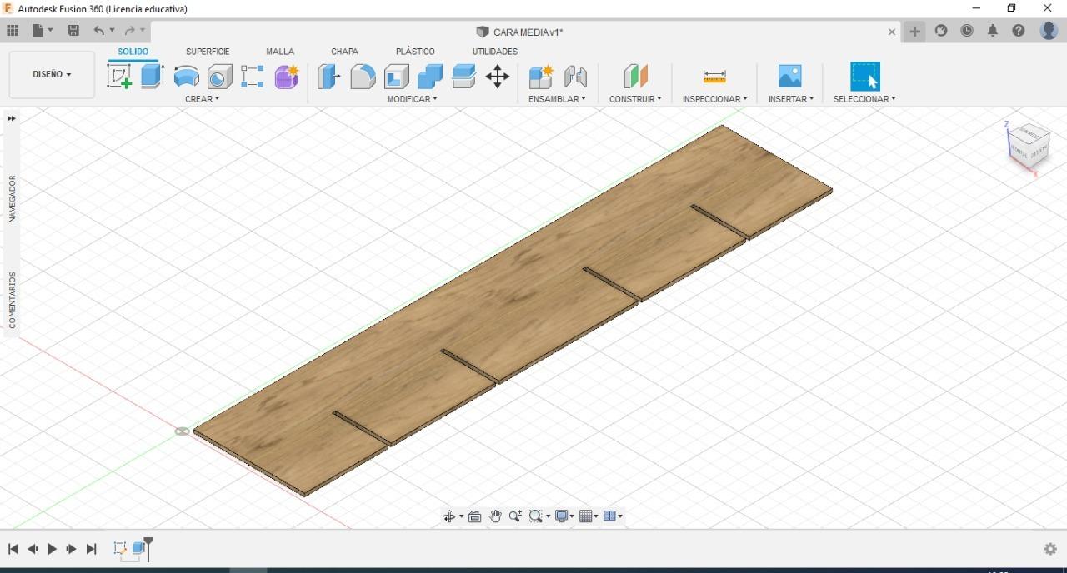This screenshot has width=1067, height=573.
Task: Open the Data Panel grid icon
Action: tap(12, 31)
